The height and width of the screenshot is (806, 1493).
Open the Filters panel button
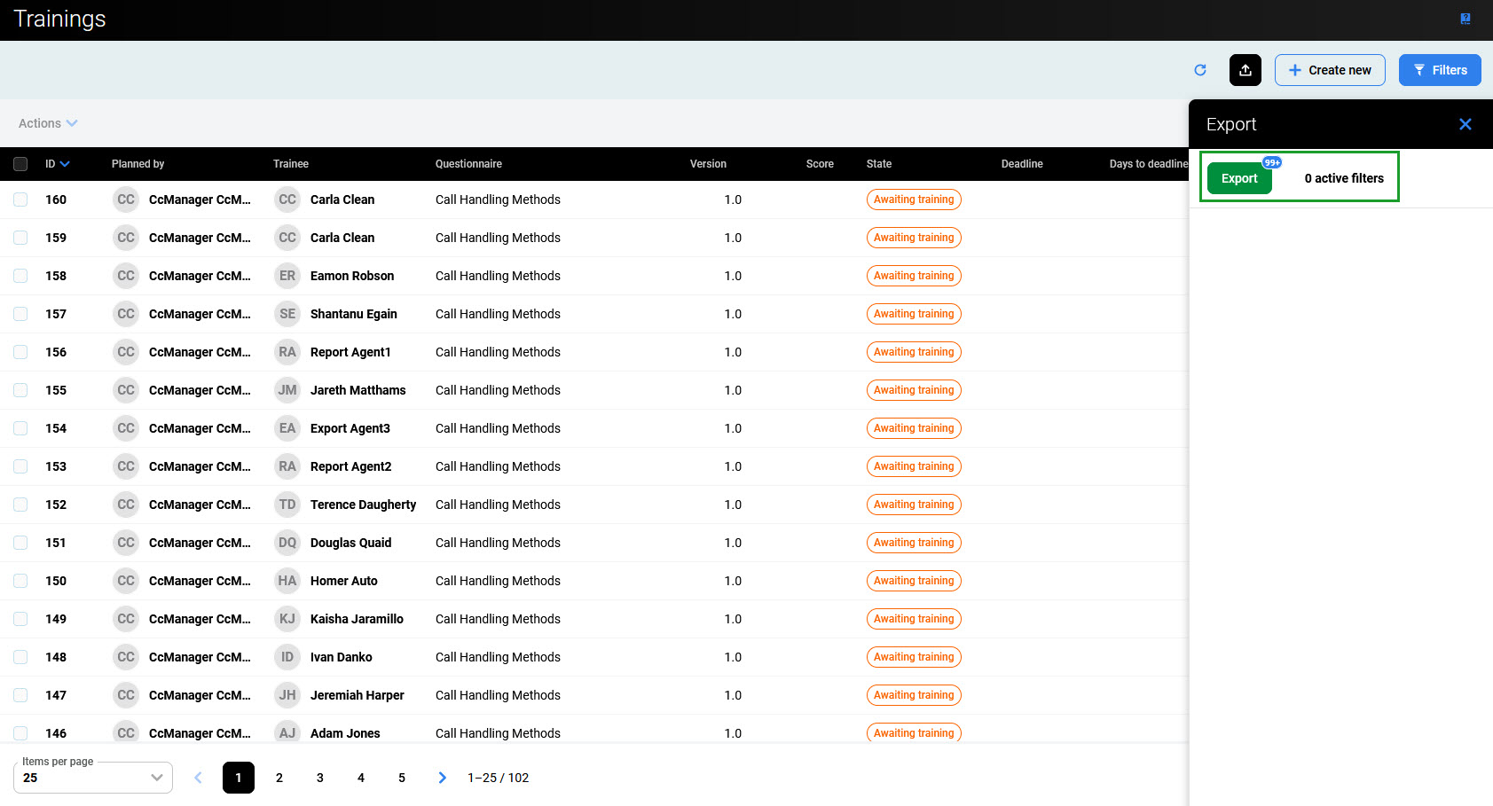coord(1439,70)
